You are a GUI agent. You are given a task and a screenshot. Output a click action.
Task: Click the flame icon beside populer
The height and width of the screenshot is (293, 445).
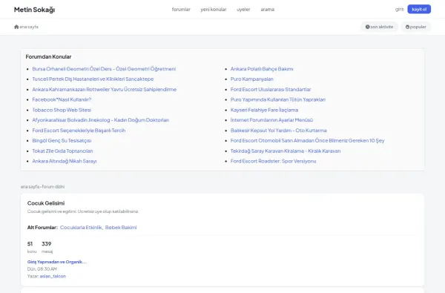click(407, 27)
